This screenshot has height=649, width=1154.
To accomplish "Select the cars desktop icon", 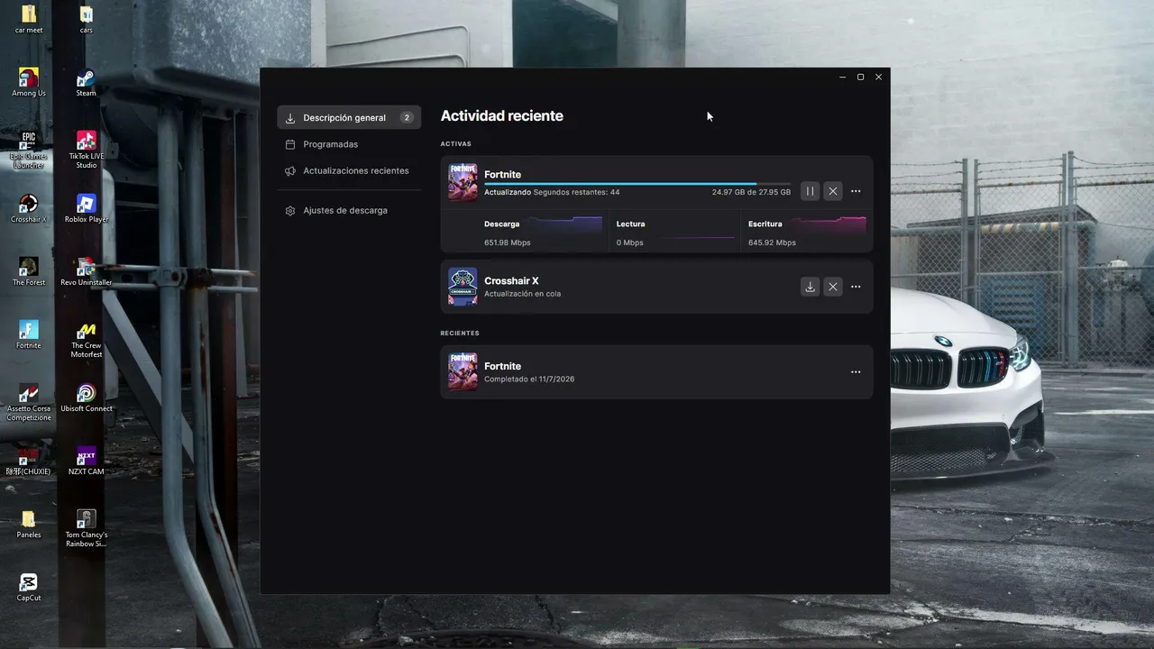I will [86, 20].
